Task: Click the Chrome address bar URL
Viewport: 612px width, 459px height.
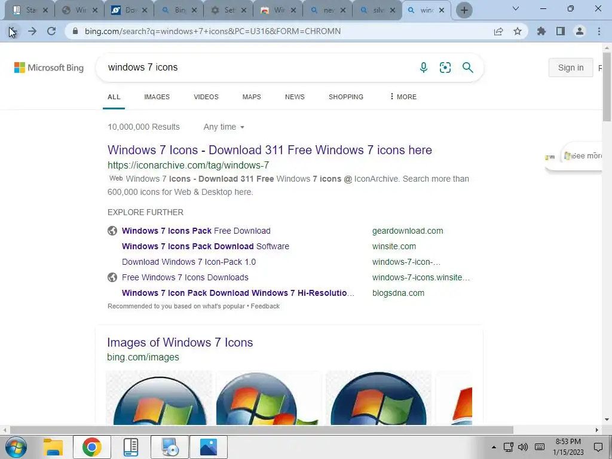Action: click(x=213, y=31)
